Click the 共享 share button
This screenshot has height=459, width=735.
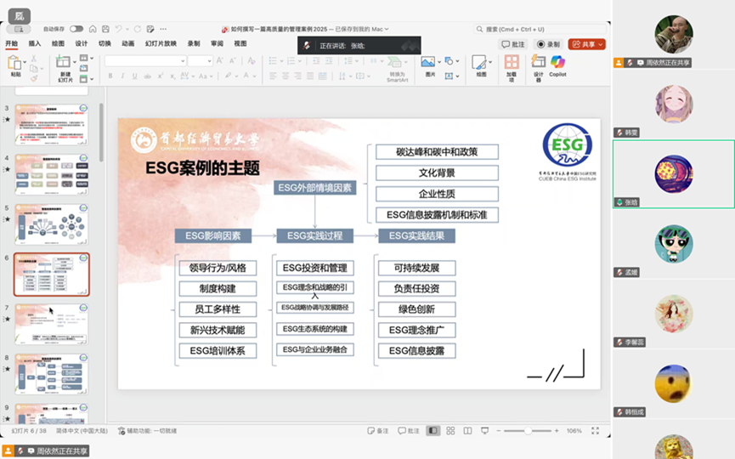point(587,44)
